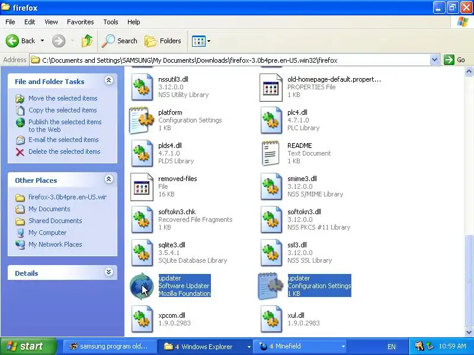Click E-mail the selected items link
Image resolution: width=474 pixels, height=355 pixels.
[x=63, y=140]
